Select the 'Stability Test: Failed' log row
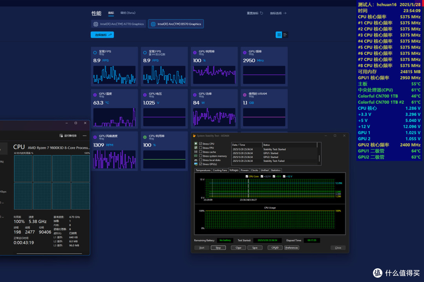The width and height of the screenshot is (424, 282). click(274, 161)
